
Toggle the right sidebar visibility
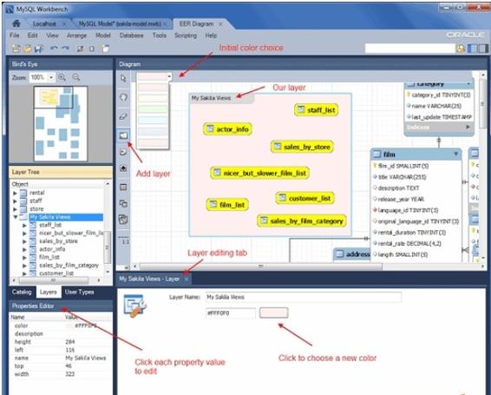tap(482, 49)
